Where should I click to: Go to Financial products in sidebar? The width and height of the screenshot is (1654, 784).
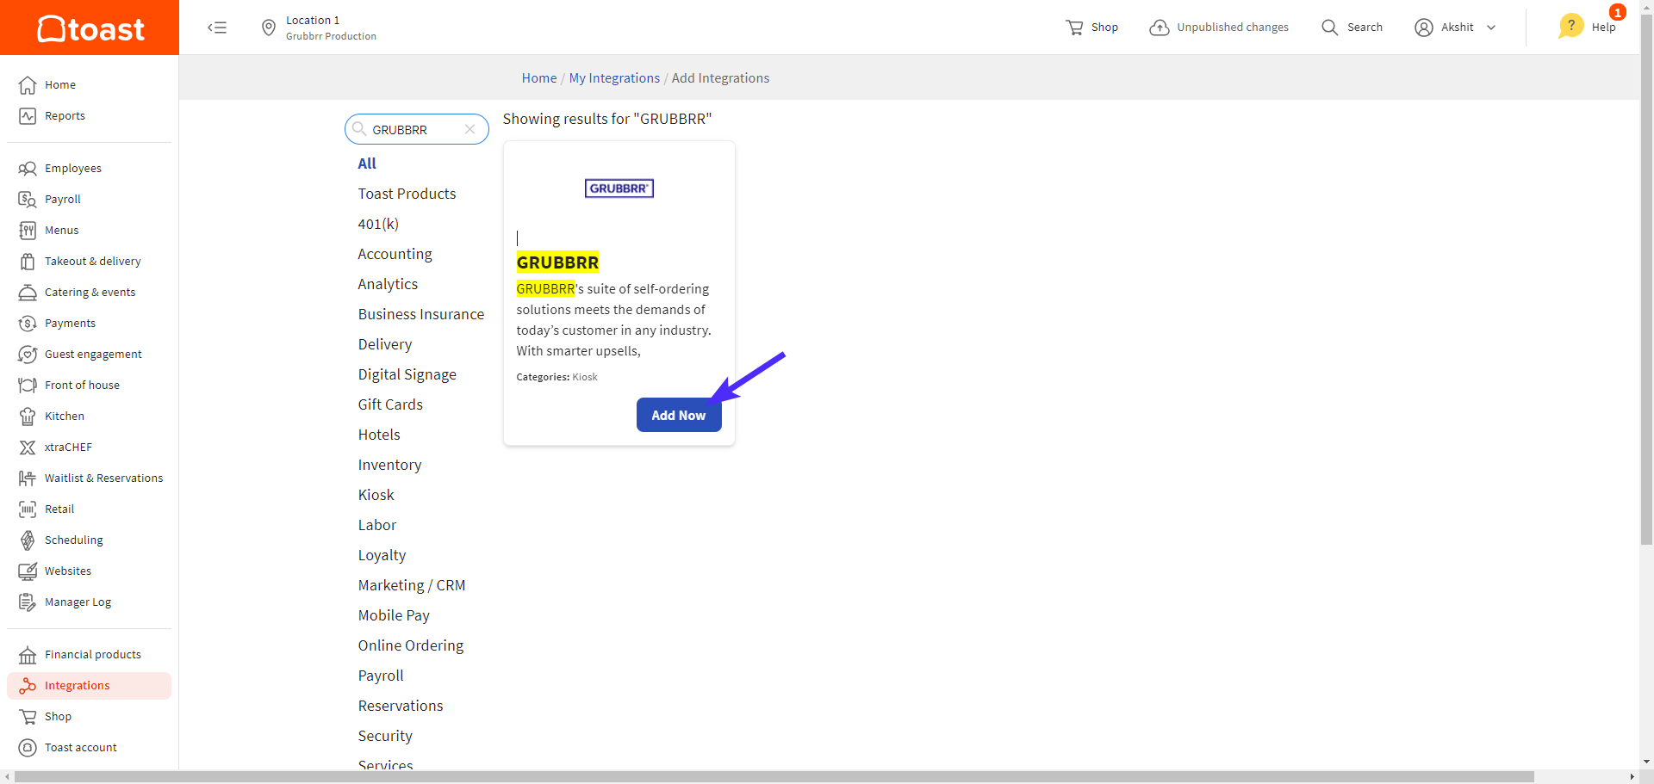92,654
